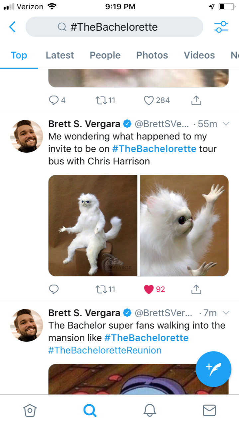Tap the bottom search magnifier icon
The height and width of the screenshot is (426, 239).
pos(90,410)
